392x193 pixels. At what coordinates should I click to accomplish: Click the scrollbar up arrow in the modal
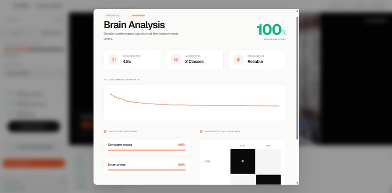coord(297,11)
